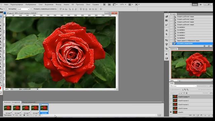Play the frame animation
The image size is (215, 121).
(24, 115)
